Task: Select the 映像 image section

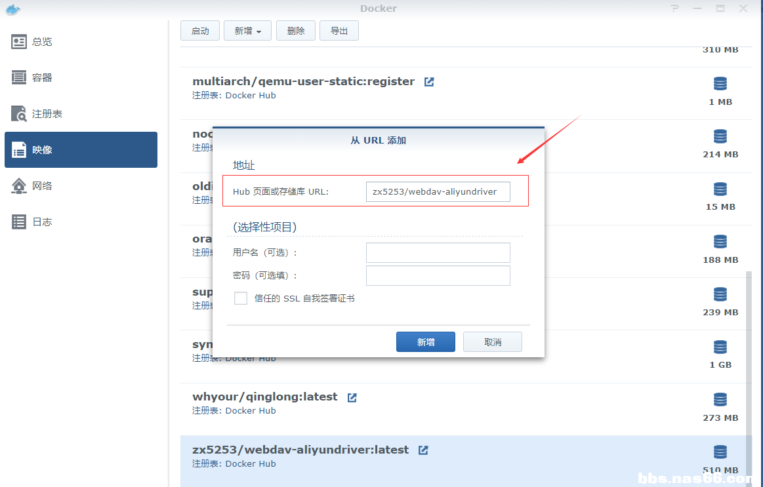Action: 81,149
